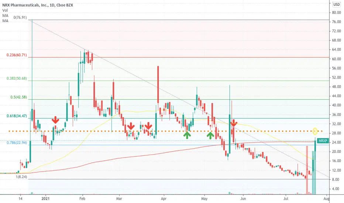The height and width of the screenshot is (203, 344).
Task: Click the 0(76.91) Fibonacci level label
Action: [x=20, y=17]
